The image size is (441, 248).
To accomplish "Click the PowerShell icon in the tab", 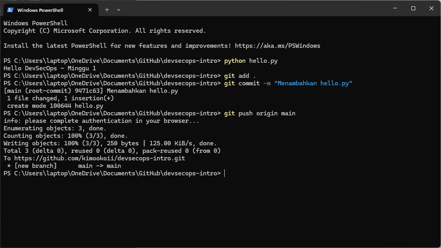I will 10,10.
